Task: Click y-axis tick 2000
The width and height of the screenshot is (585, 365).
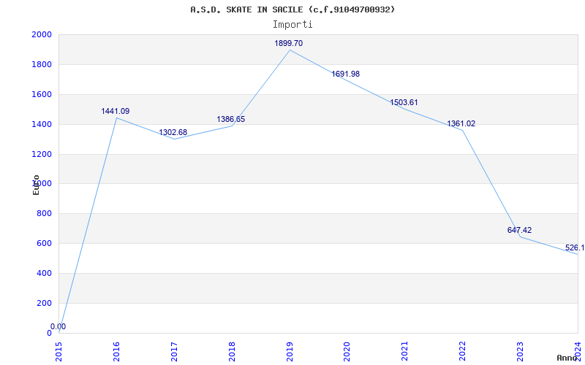Action: tap(42, 34)
